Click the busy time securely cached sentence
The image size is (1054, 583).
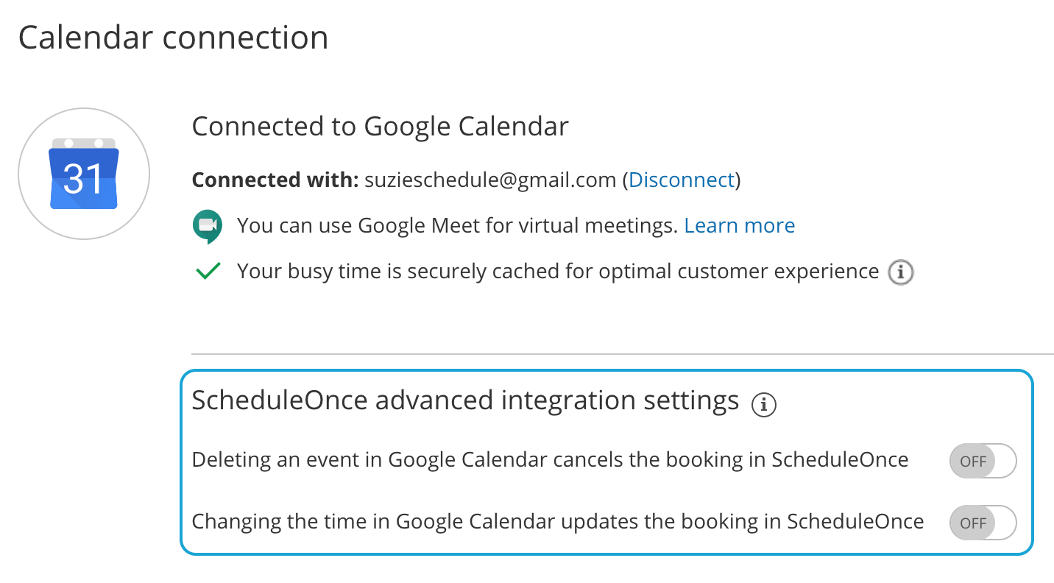point(557,272)
